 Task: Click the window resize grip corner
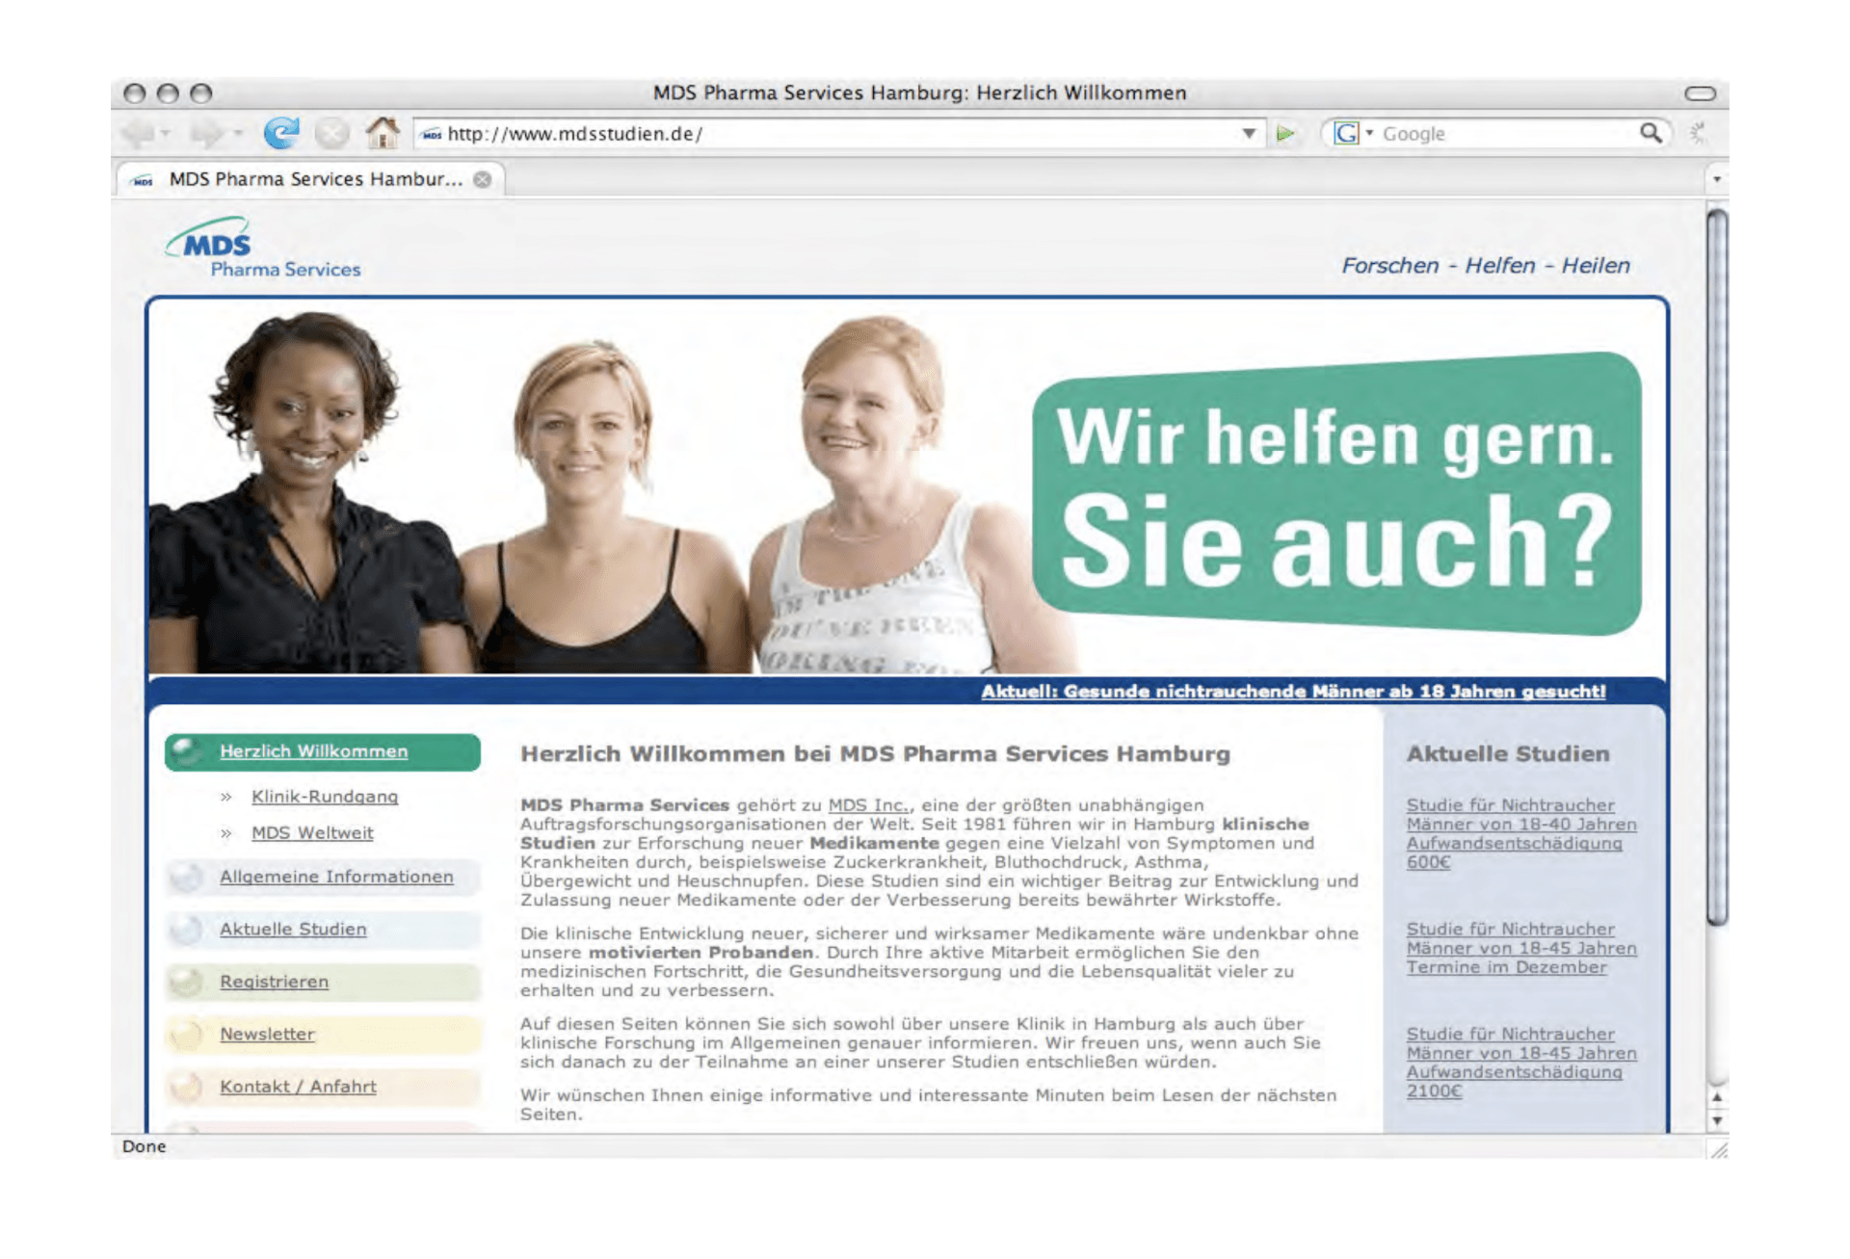[x=1717, y=1148]
